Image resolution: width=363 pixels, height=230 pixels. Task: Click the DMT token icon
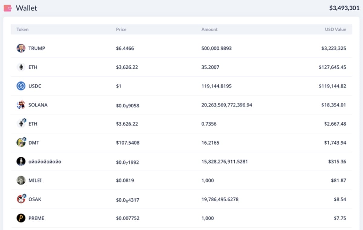click(x=21, y=143)
